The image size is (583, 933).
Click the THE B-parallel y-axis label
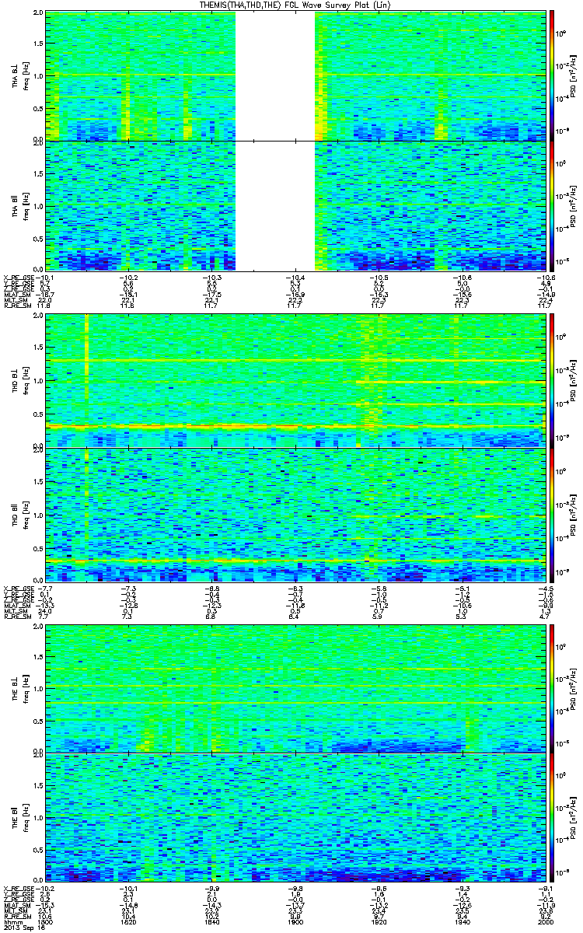point(17,816)
